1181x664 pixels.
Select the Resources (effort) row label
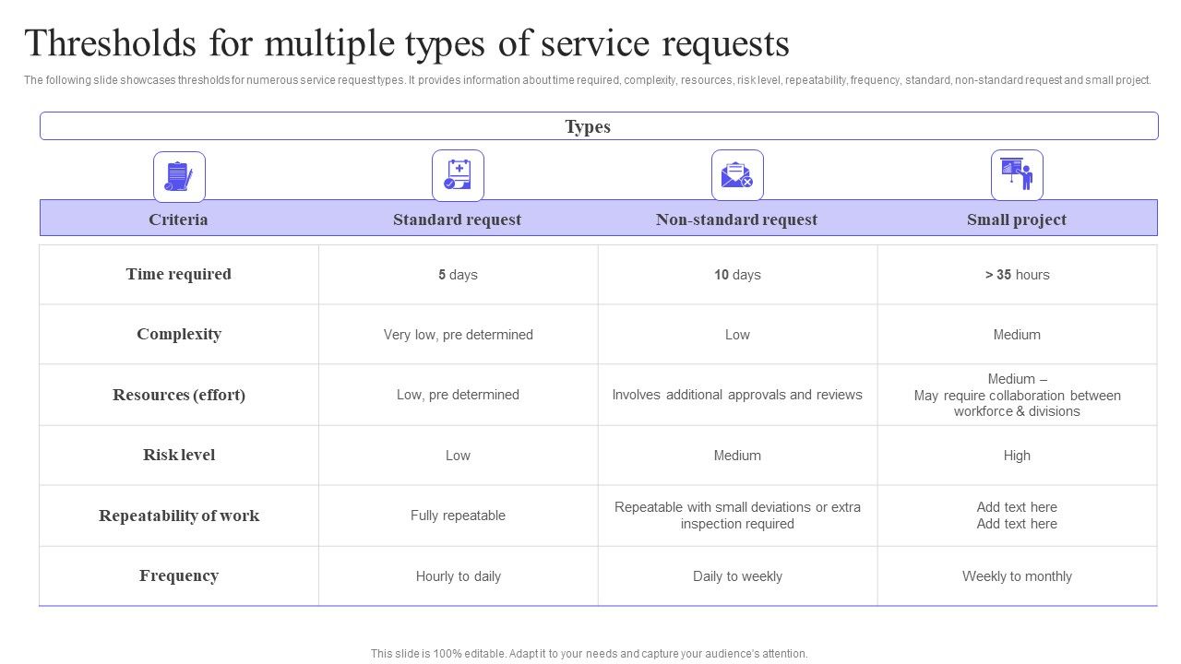[x=179, y=395]
